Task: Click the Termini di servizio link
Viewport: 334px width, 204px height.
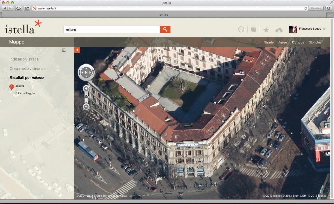Action: point(114,196)
